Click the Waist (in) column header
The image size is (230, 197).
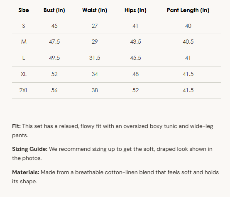pyautogui.click(x=95, y=10)
